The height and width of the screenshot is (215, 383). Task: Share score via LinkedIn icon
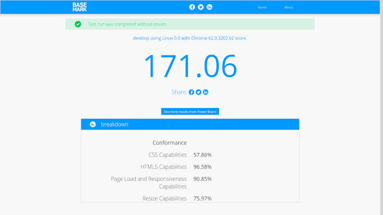pos(205,92)
